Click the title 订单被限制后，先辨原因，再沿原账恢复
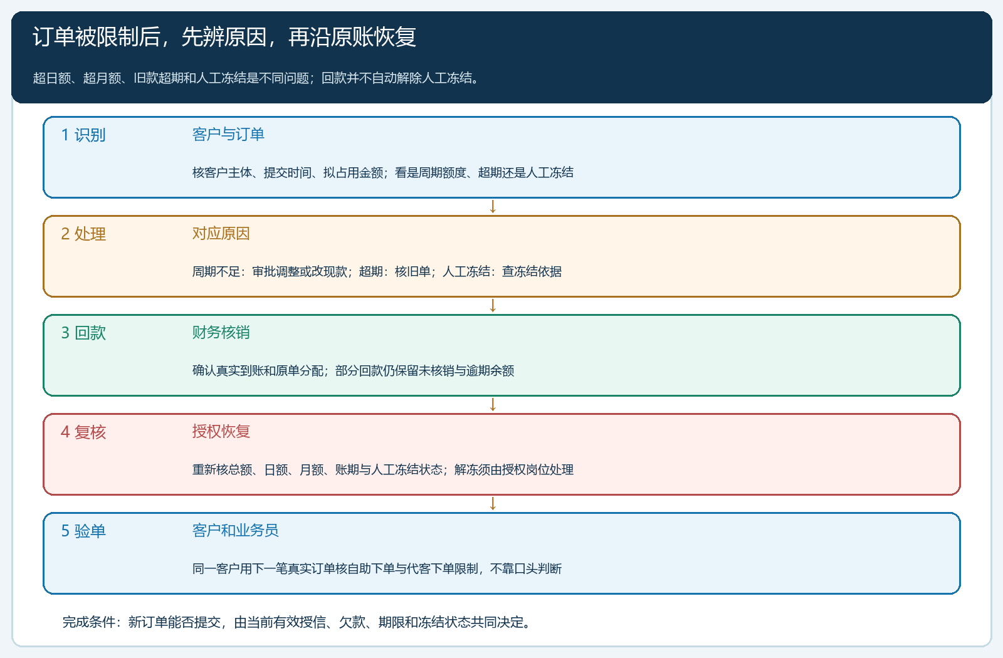Viewport: 1003px width, 658px height. 224,38
